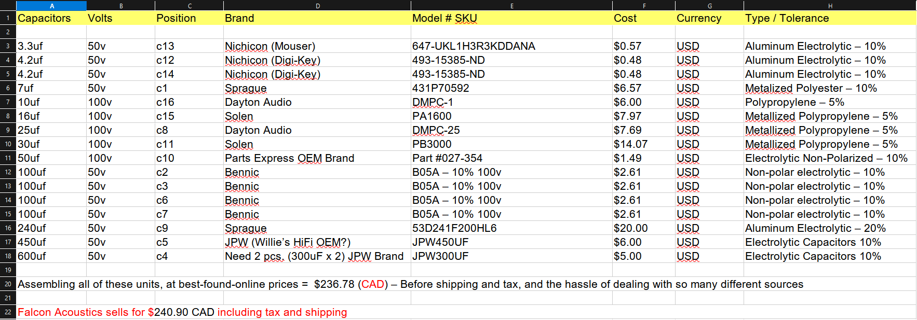
Task: Select the 25uf capacitor cell
Action: (x=51, y=130)
